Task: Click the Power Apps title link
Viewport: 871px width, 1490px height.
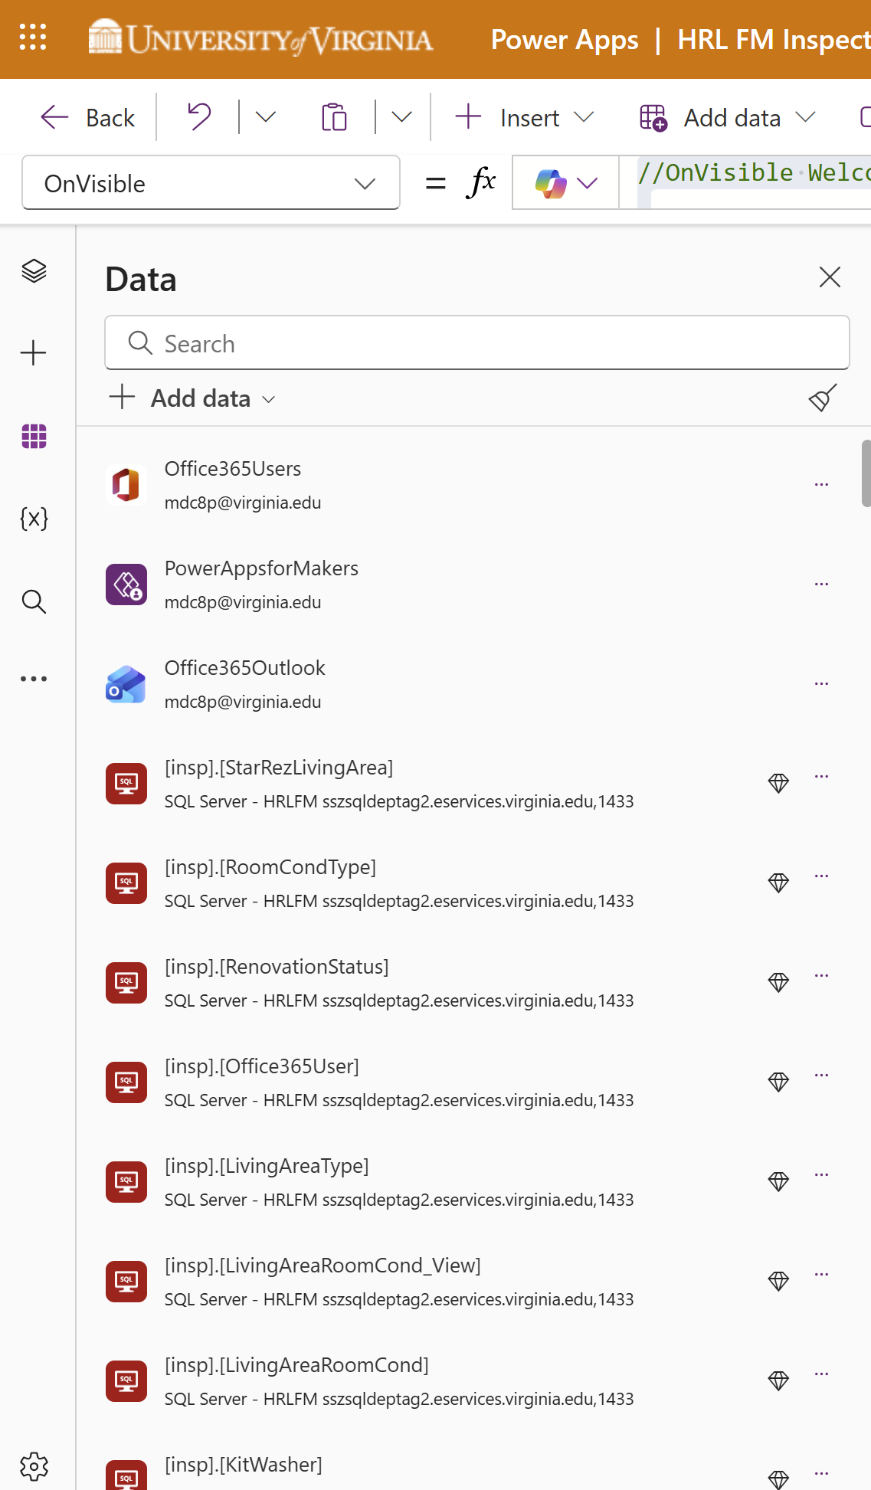Action: click(x=565, y=39)
